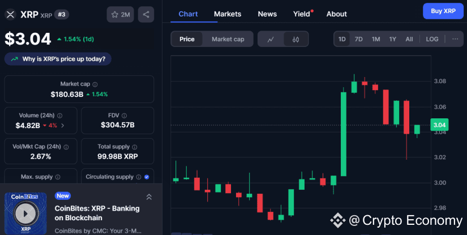Set chart range to 1M
The height and width of the screenshot is (235, 467).
(x=376, y=39)
